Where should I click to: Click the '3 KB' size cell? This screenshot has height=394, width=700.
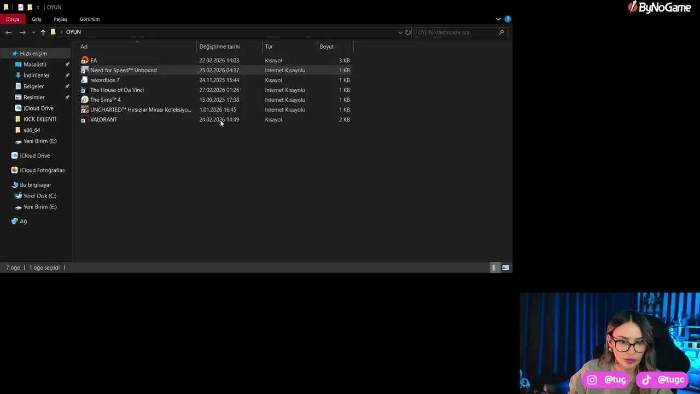click(x=345, y=60)
